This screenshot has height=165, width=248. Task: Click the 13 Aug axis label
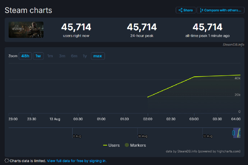click(x=55, y=119)
